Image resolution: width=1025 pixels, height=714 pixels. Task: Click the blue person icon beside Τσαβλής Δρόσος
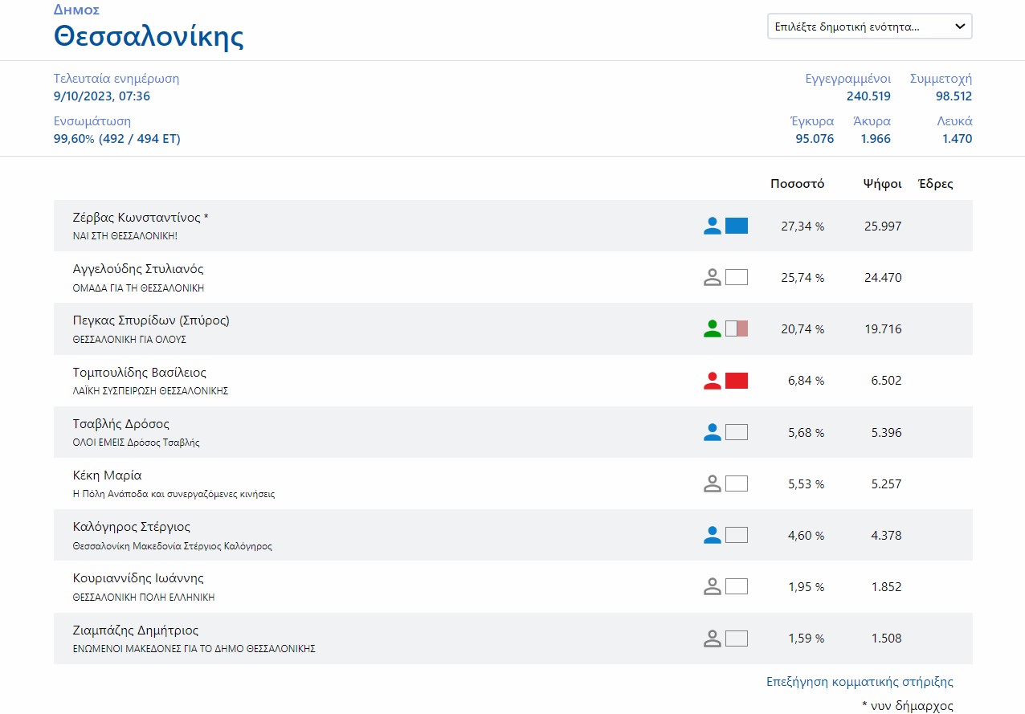point(712,432)
